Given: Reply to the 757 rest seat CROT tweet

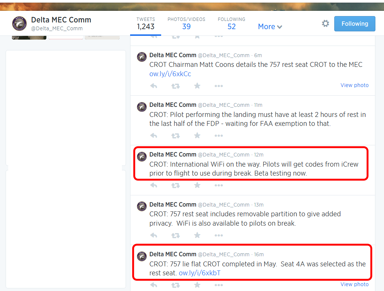Looking at the screenshot, I should 154,86.
